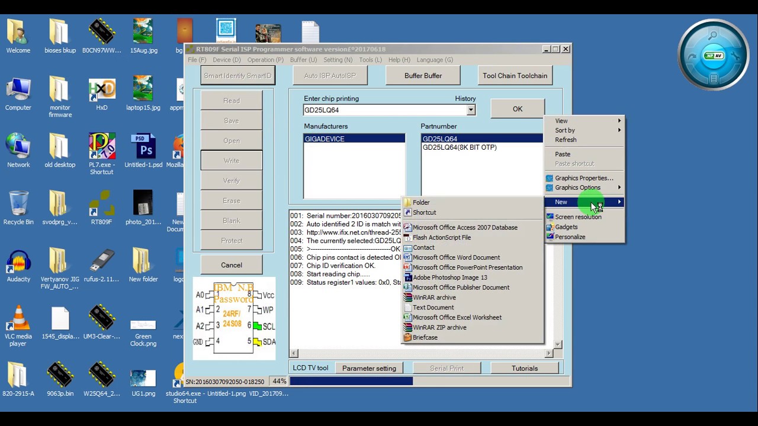Open the Tool Chain Toolchain button
Viewport: 758px width, 426px height.
515,76
